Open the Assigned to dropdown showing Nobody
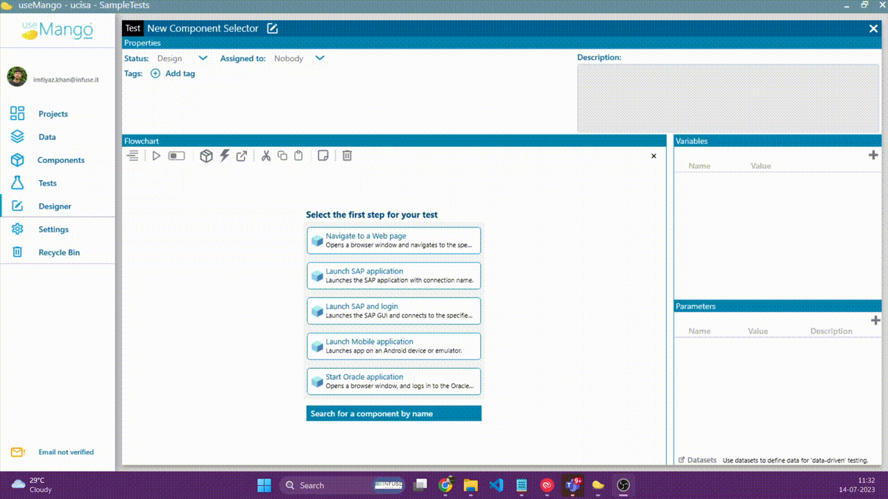The image size is (888, 499). pos(299,59)
